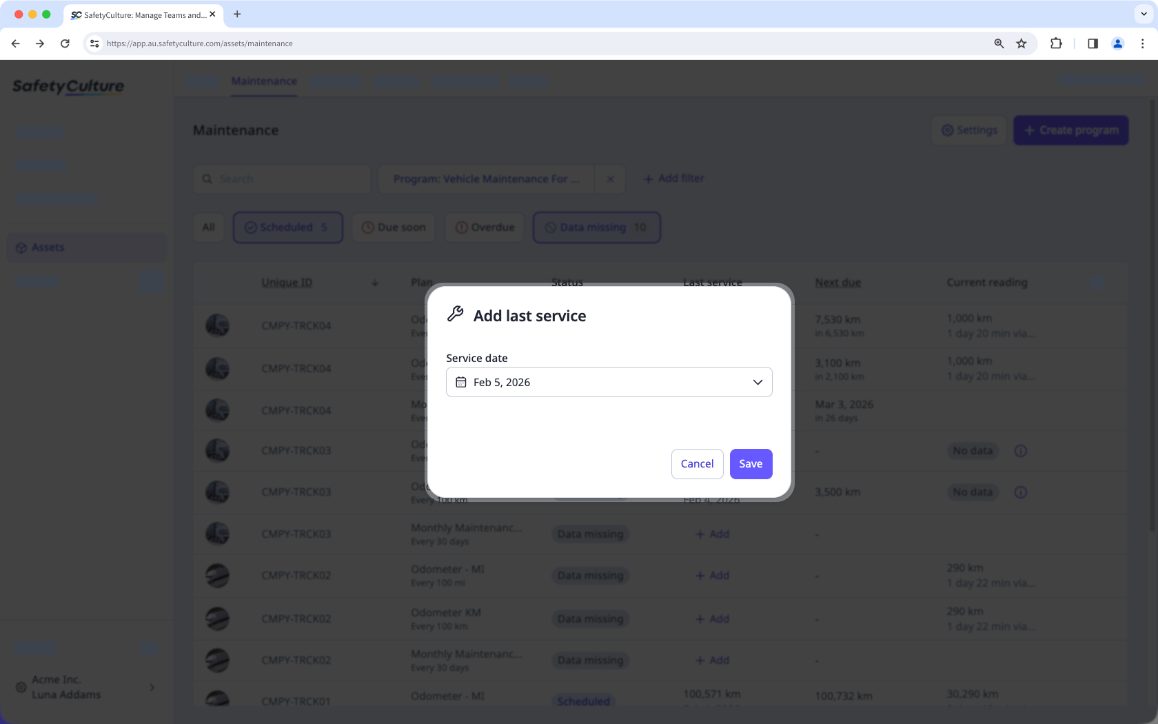Screen dimensions: 1158x724
Task: Add last service for CMPY-TRCK02 Monthly Maintenance
Action: click(x=712, y=661)
